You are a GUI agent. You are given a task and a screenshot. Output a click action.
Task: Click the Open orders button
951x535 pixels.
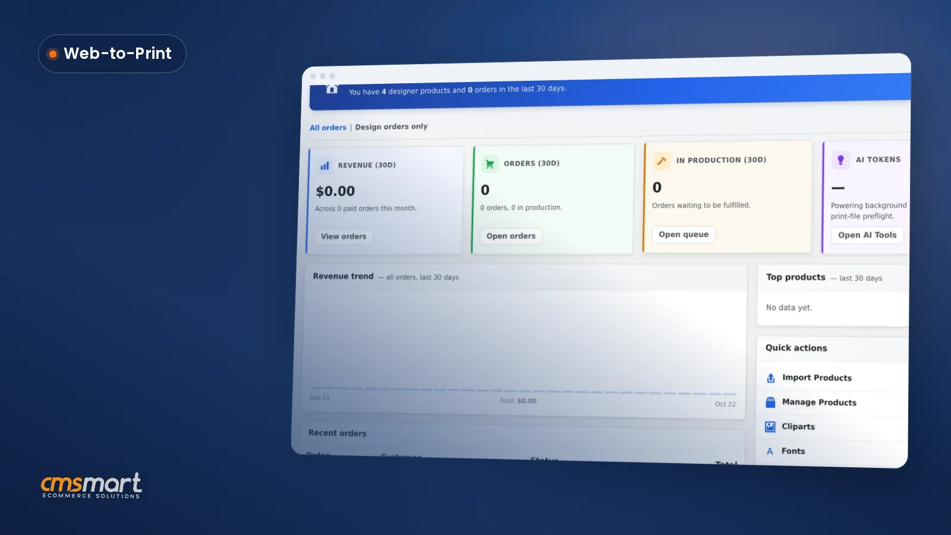pyautogui.click(x=511, y=236)
